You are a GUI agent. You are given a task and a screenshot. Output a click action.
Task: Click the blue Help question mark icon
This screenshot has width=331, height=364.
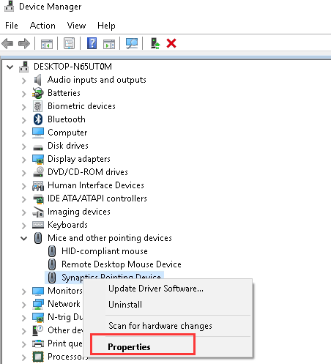coord(92,43)
